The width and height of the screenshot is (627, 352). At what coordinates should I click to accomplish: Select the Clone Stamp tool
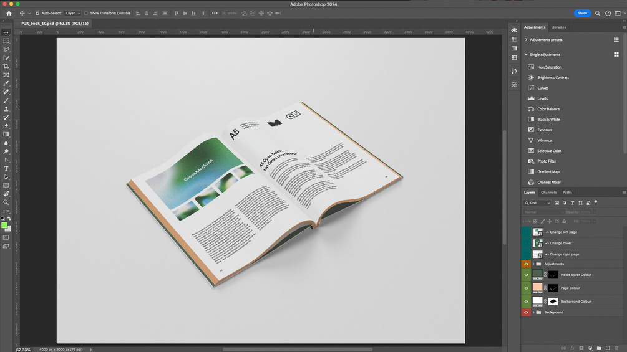(x=6, y=108)
